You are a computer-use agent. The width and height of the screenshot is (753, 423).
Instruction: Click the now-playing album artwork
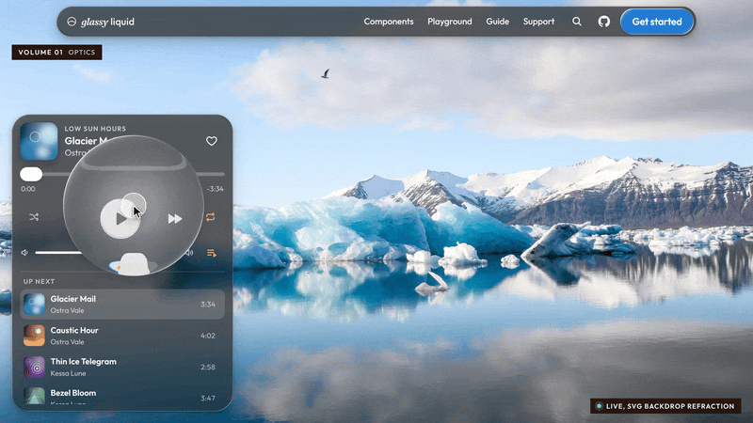[x=39, y=141]
